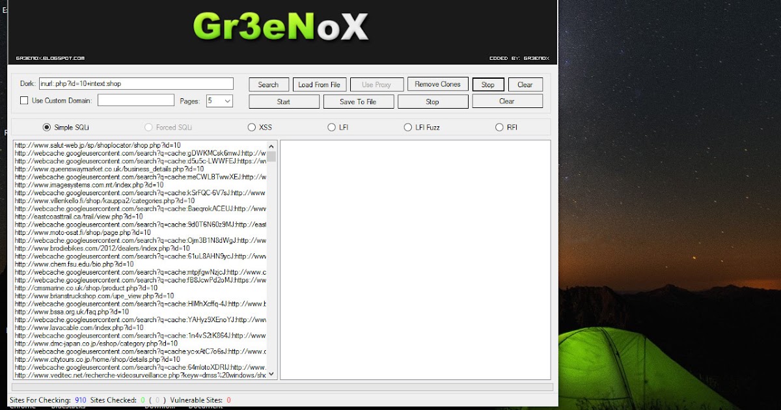
Task: Select the eastcoasttrail.ca URL row
Action: (x=140, y=217)
